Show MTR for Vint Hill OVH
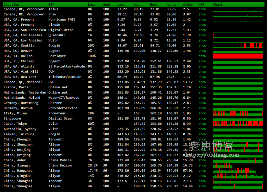Image resolution: width=267 pixels, height=192 pixels. pos(202,72)
